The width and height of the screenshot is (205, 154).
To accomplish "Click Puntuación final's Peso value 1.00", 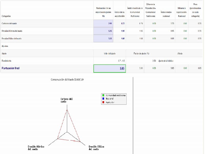I will [200, 68].
